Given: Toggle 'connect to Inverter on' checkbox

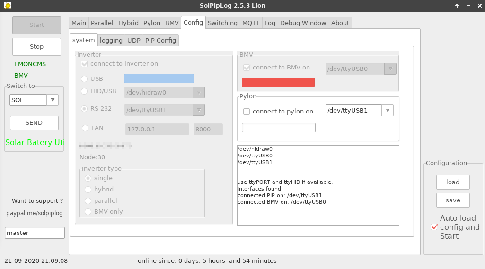Looking at the screenshot, I should [x=84, y=64].
